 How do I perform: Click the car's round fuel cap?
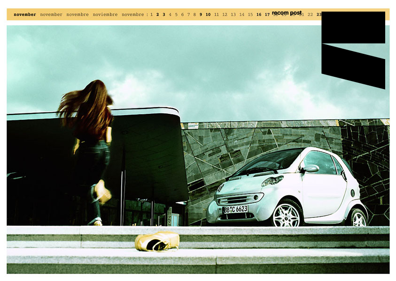353,192
